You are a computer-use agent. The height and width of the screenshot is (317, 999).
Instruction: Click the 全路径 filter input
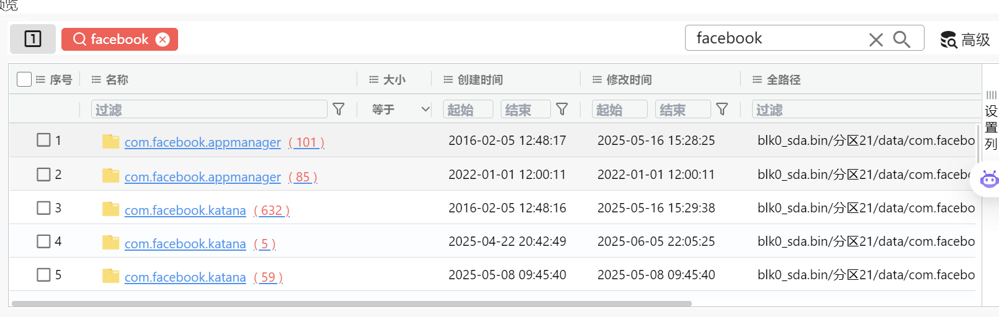pyautogui.click(x=866, y=110)
